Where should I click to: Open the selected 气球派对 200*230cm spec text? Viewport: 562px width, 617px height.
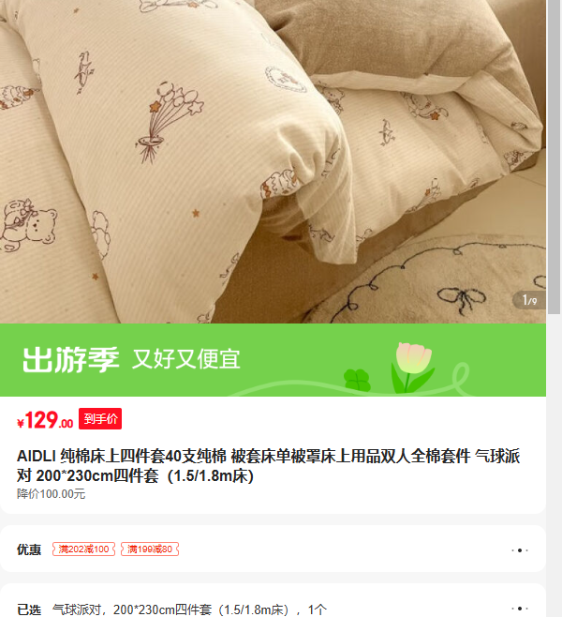click(x=189, y=609)
